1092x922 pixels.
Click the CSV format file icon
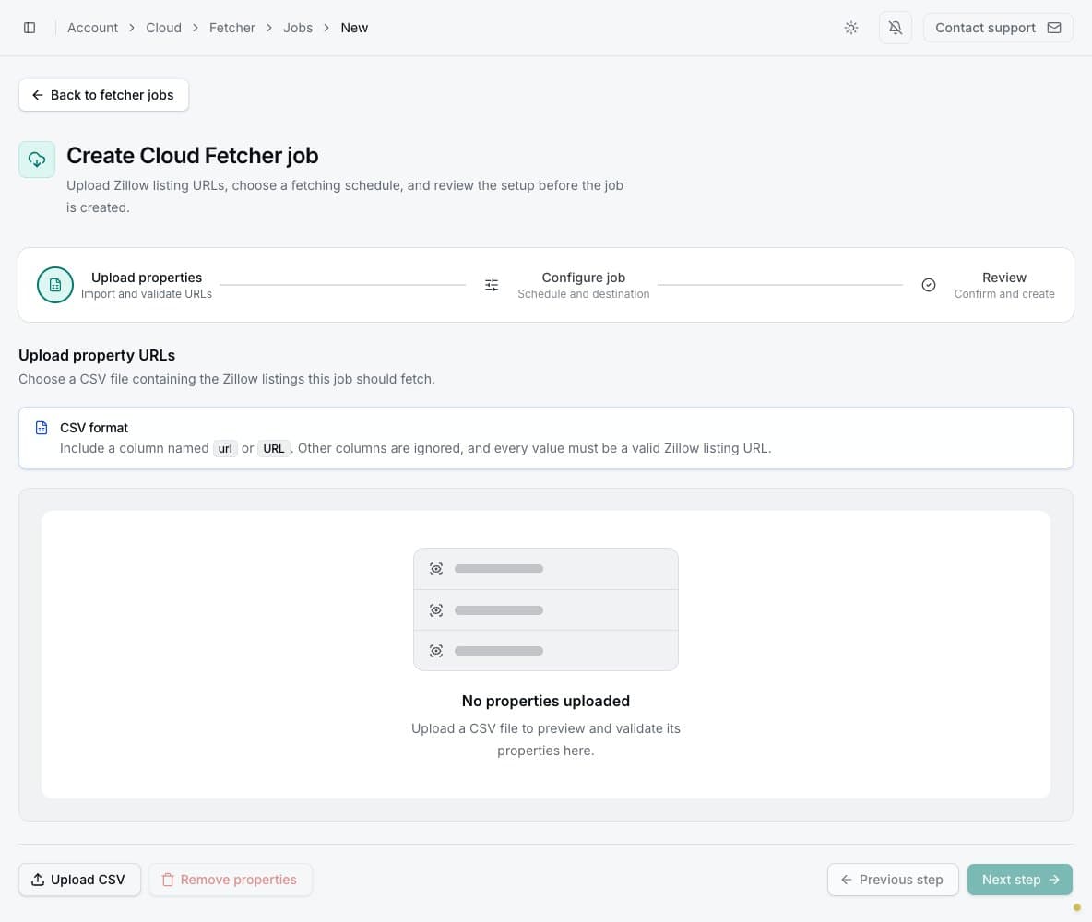42,428
